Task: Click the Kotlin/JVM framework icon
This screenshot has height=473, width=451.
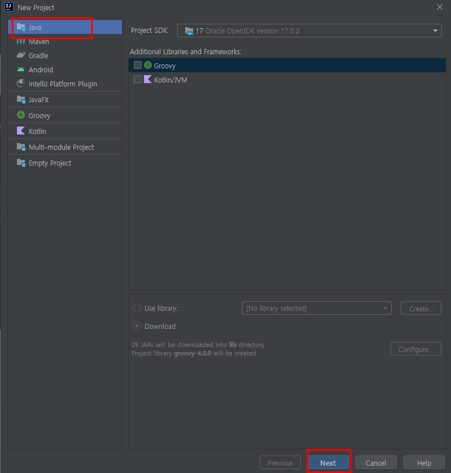Action: [148, 79]
